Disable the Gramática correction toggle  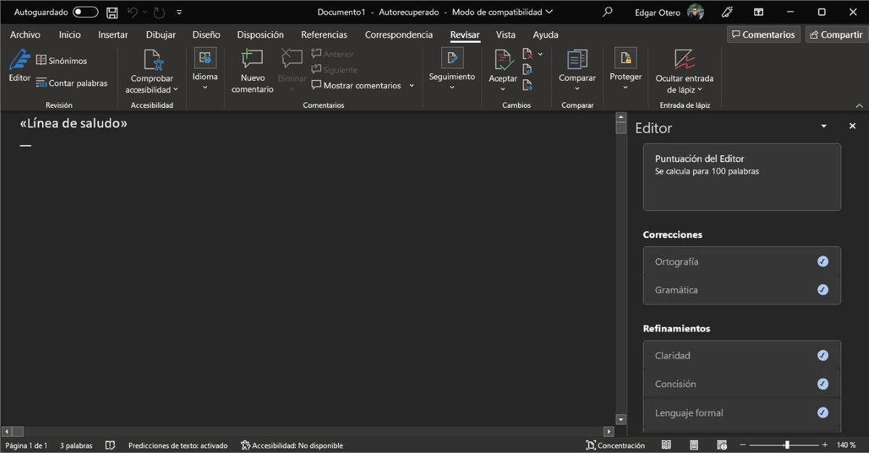click(823, 289)
